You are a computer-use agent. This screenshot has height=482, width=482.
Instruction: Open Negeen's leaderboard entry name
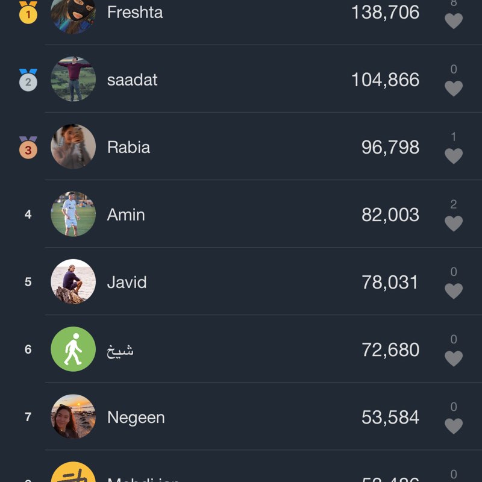tap(136, 417)
